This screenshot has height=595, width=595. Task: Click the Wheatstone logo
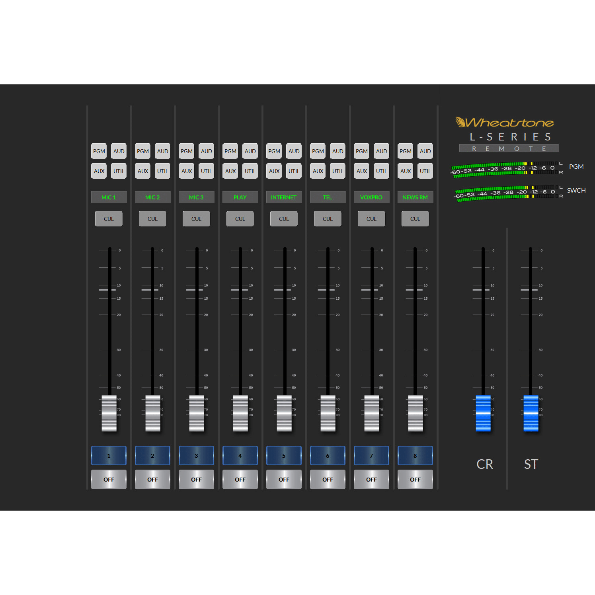click(505, 122)
